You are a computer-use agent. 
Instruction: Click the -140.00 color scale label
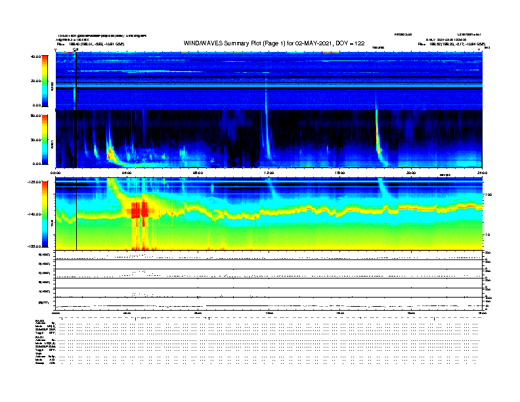click(34, 214)
